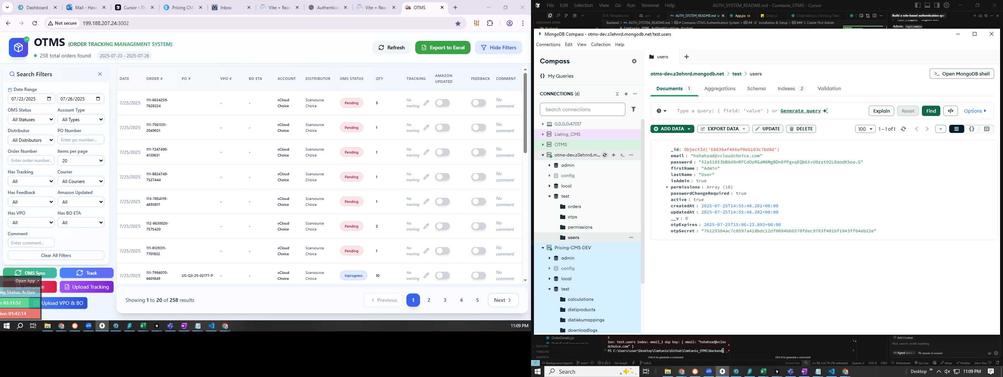The width and height of the screenshot is (1003, 377).
Task: Open the shell for otms-dev connection in sidebar
Action: (622, 155)
